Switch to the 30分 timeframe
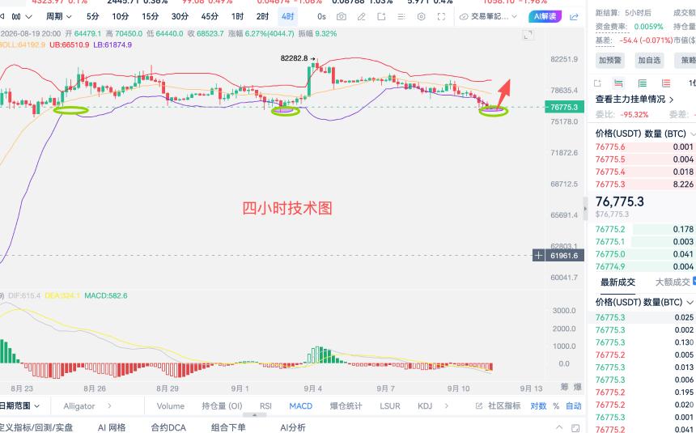This screenshot has height=433, width=696. coord(180,16)
